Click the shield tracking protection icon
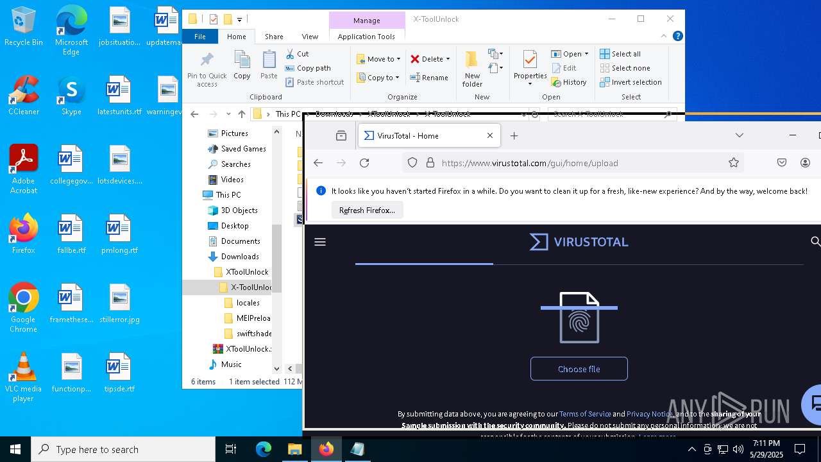Image resolution: width=821 pixels, height=462 pixels. click(412, 163)
